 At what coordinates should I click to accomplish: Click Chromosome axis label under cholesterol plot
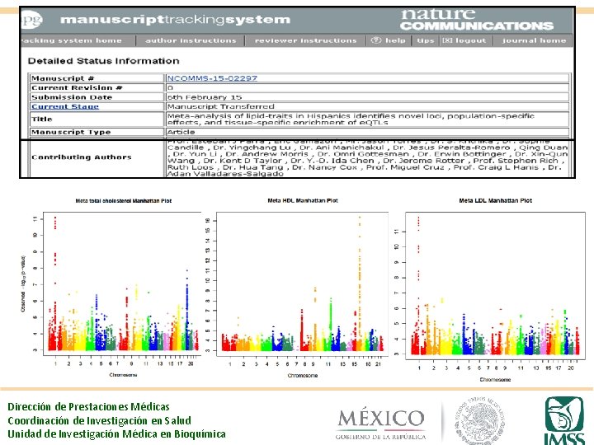[123, 375]
